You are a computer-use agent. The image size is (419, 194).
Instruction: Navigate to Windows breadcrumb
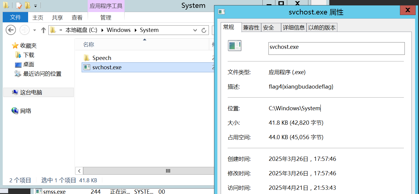(119, 30)
